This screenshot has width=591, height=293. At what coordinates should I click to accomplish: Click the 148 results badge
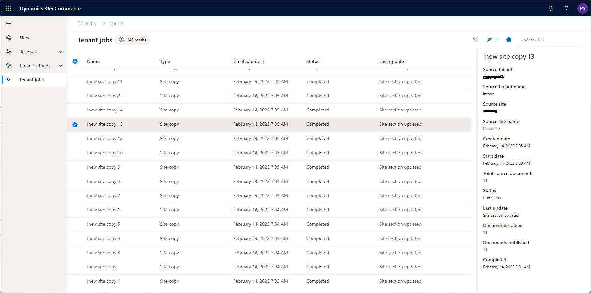[133, 40]
